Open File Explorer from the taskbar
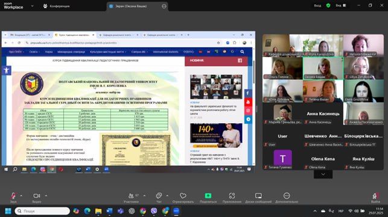The image size is (388, 217). (x=98, y=211)
